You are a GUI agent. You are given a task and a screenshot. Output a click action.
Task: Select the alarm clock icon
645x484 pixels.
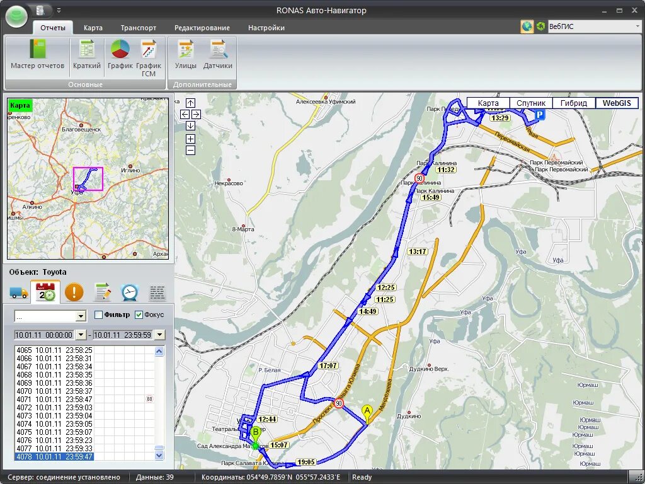pyautogui.click(x=130, y=292)
